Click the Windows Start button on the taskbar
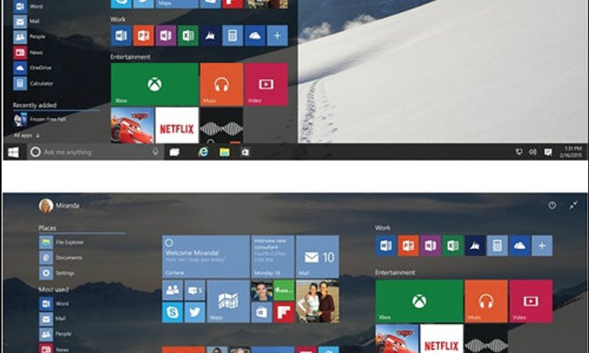This screenshot has height=353, width=589. 14,152
